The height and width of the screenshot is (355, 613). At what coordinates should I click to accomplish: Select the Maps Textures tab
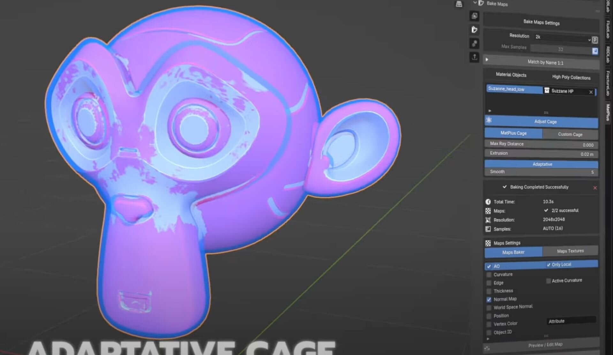pyautogui.click(x=570, y=251)
